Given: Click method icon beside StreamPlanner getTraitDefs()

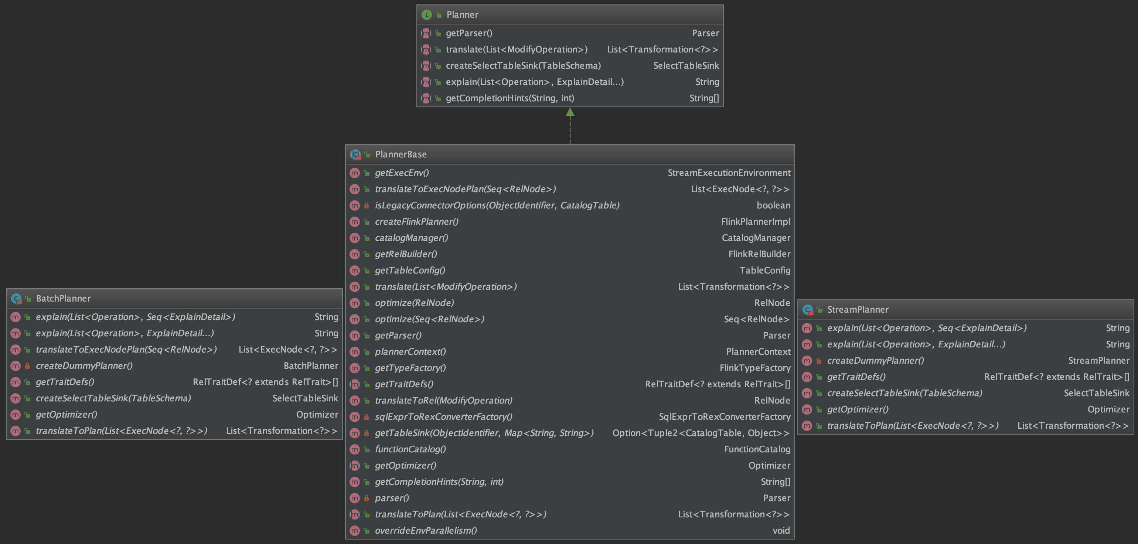Looking at the screenshot, I should (x=807, y=377).
